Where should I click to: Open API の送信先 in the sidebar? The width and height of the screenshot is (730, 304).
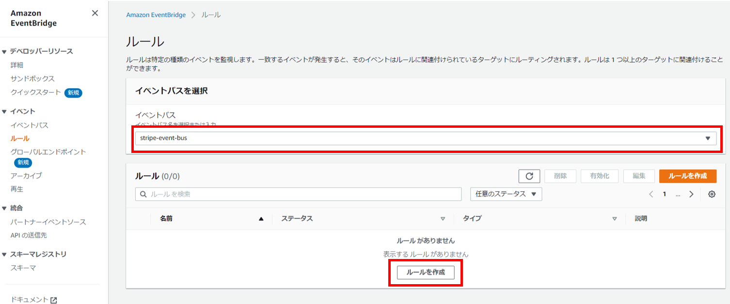coord(29,235)
